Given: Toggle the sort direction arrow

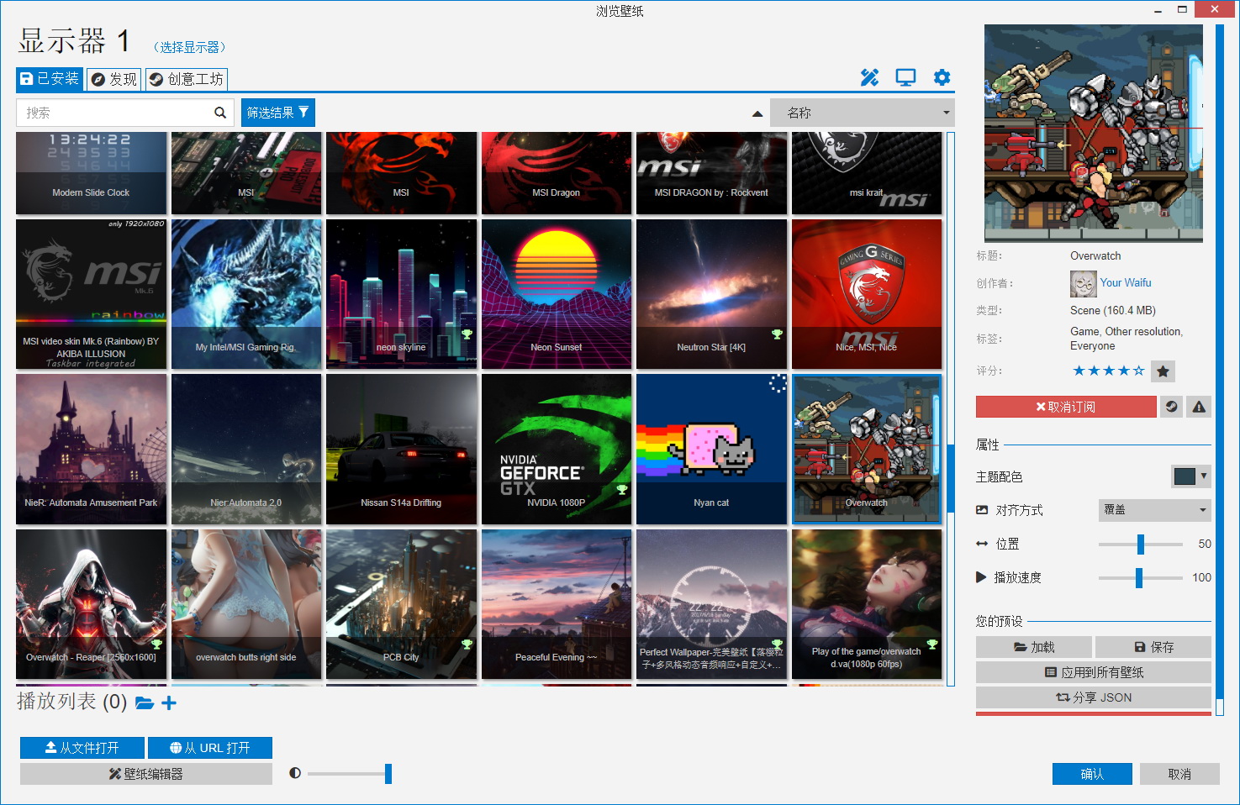Looking at the screenshot, I should click(x=757, y=113).
